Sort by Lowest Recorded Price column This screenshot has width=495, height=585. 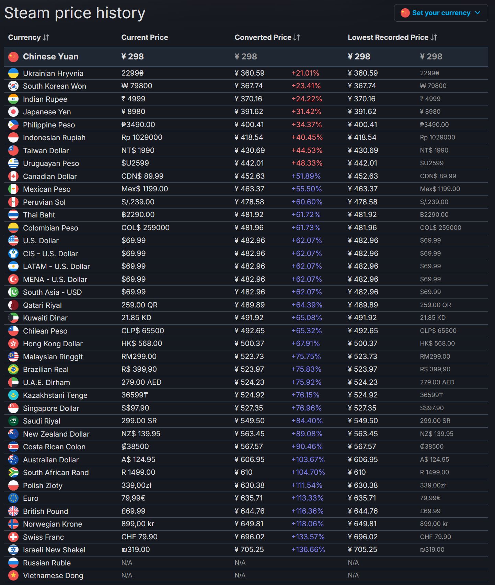point(392,37)
